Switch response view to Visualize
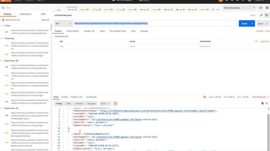Screen dimensions: 270x151 tap(91, 104)
